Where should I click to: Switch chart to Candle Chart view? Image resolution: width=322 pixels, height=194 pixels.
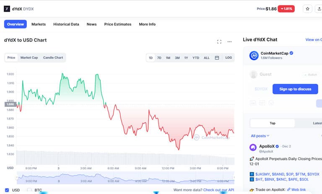pos(53,58)
